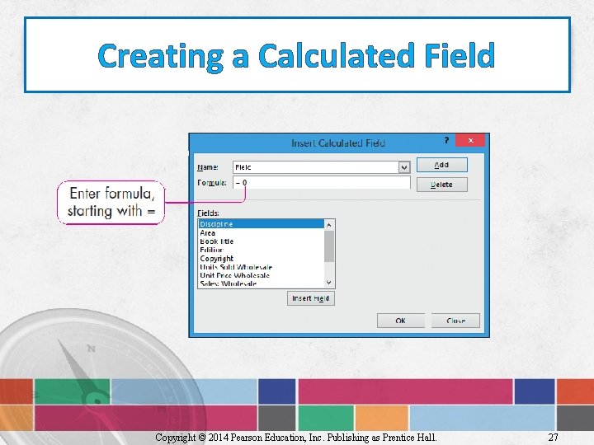594x445 pixels.
Task: Click the Fields list scroll down arrow
Action: 329,283
